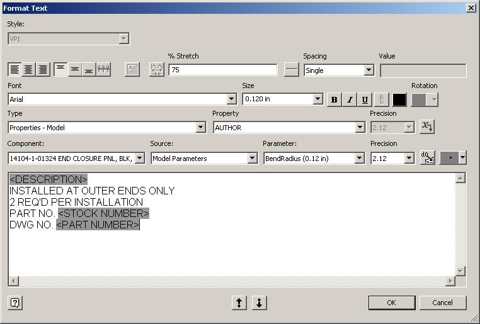Add the selected property to text

click(427, 126)
